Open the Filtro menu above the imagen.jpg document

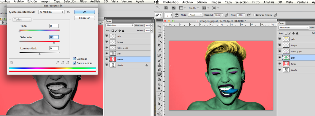click(256, 2)
